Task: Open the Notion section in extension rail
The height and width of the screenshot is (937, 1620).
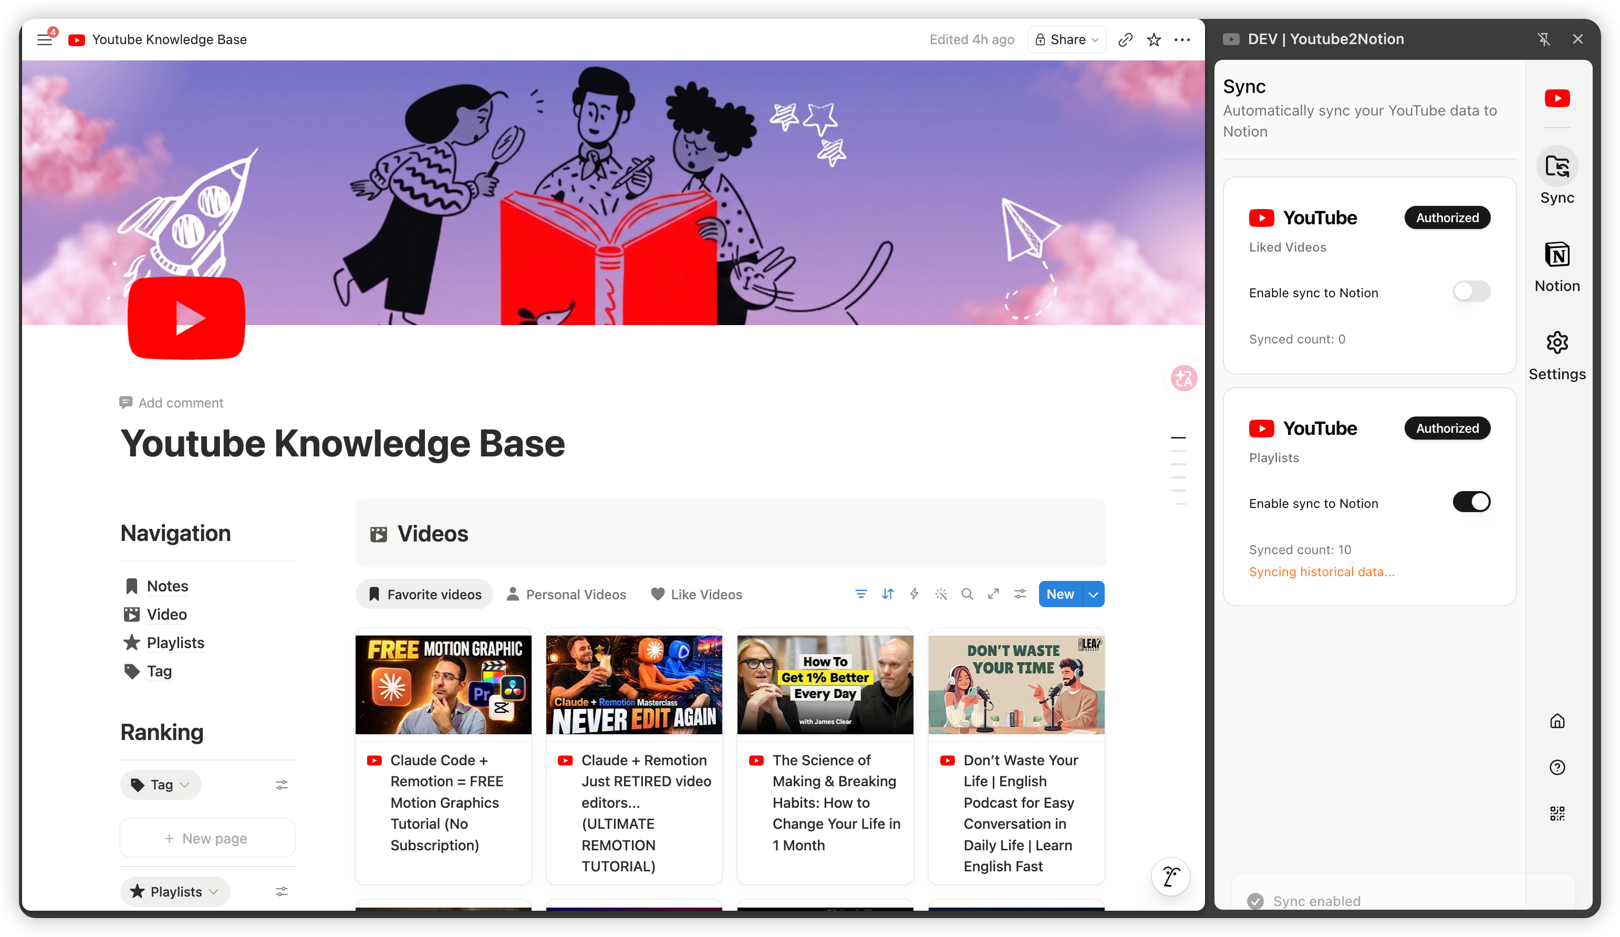Action: coord(1557,267)
